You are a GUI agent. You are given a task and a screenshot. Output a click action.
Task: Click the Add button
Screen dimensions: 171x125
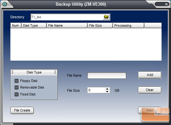tap(150, 75)
